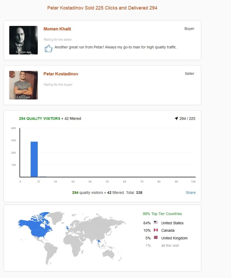Click the highlighted Thailand region on the map
This screenshot has width=231, height=278.
[x=99, y=242]
